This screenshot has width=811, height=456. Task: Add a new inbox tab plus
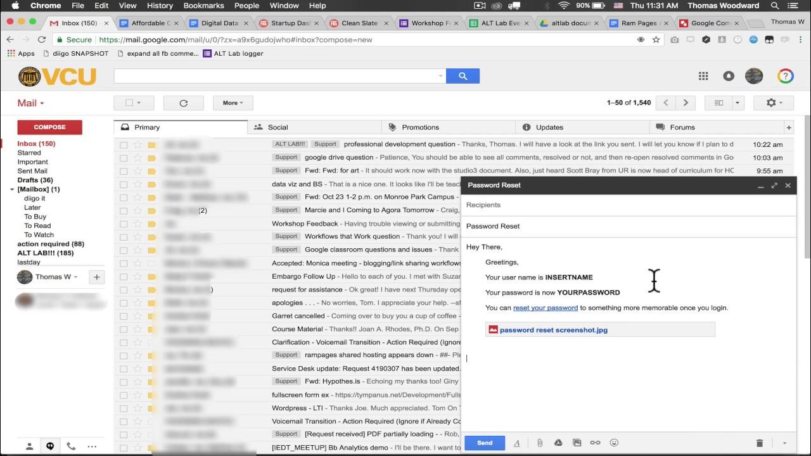[789, 127]
